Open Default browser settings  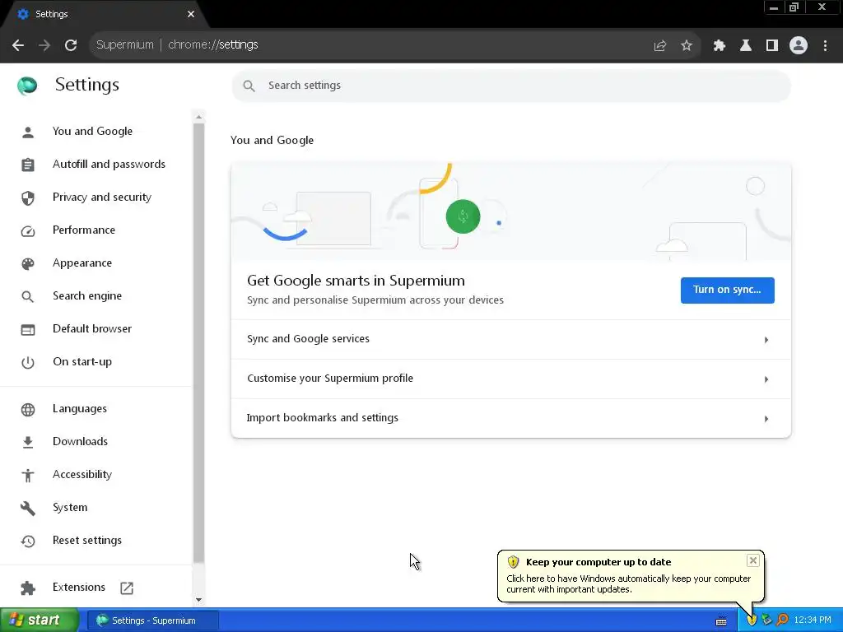point(92,328)
